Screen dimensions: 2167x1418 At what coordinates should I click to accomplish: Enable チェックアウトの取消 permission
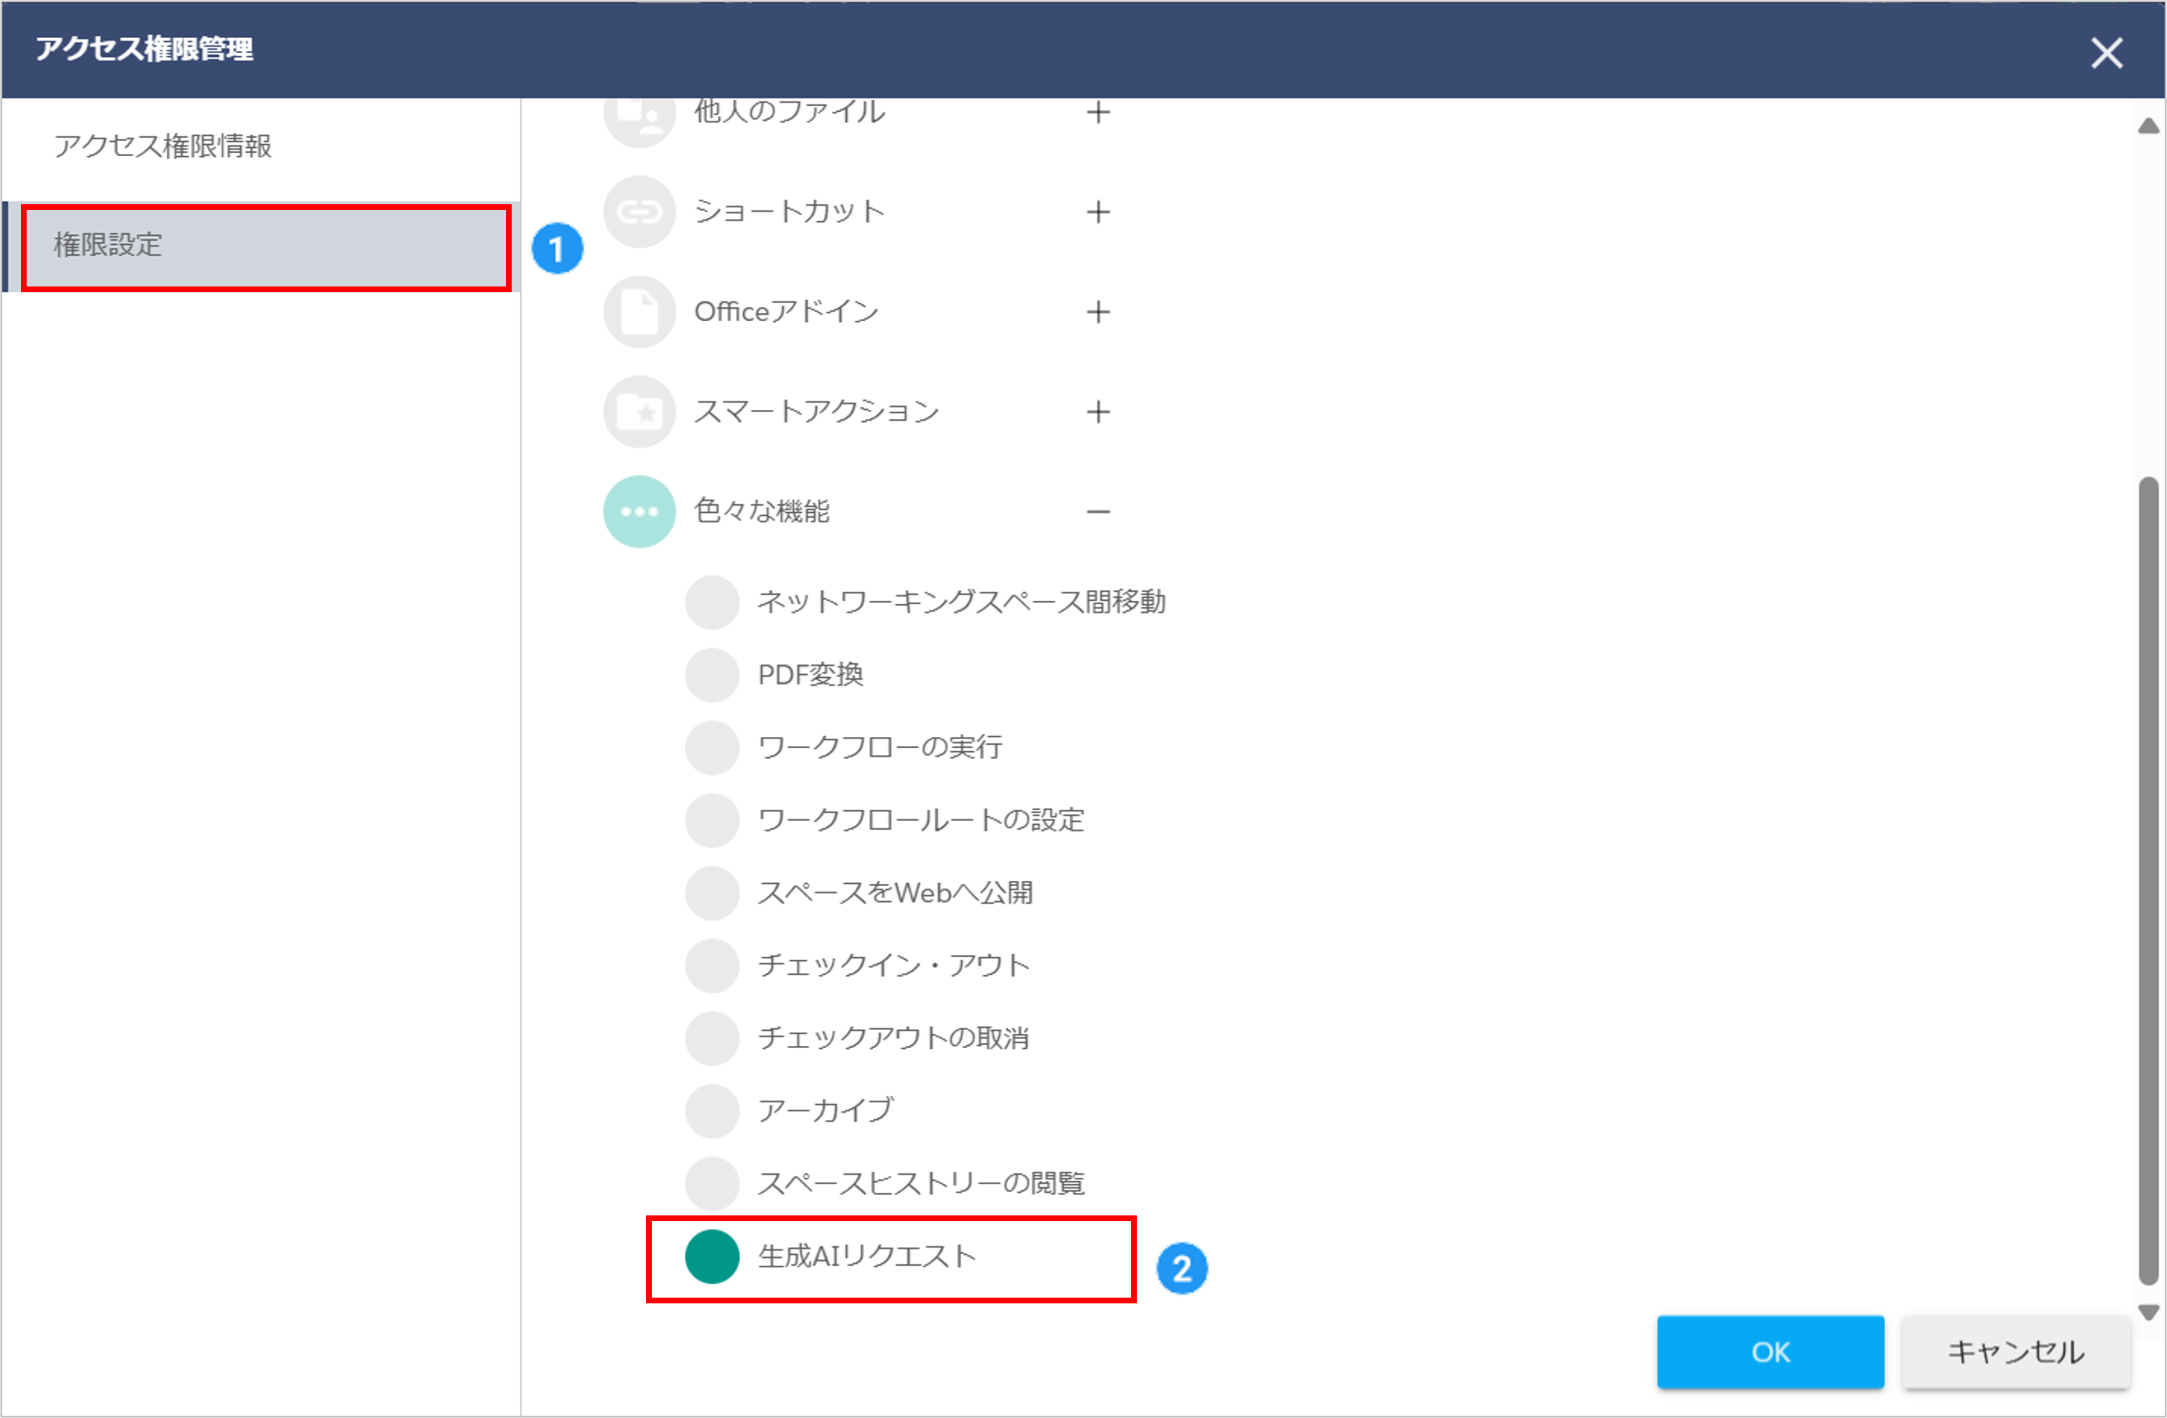pyautogui.click(x=712, y=1038)
